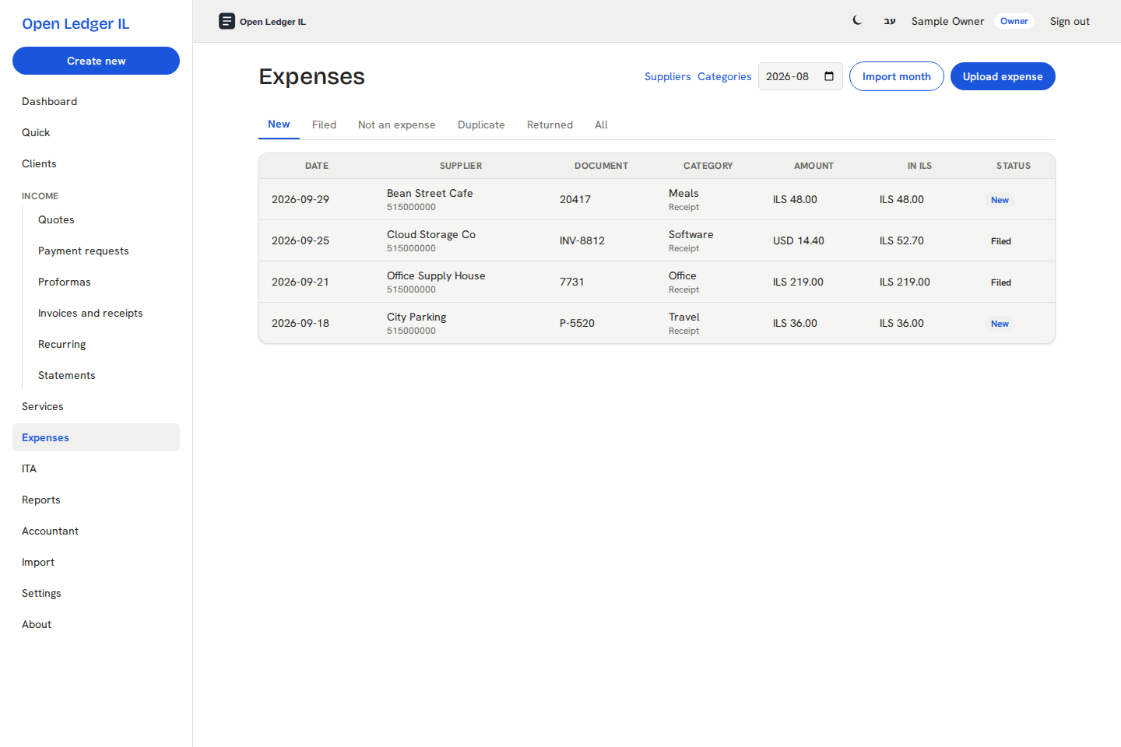Click document number INV-8812
Viewport: 1121px width, 747px height.
[x=582, y=240]
